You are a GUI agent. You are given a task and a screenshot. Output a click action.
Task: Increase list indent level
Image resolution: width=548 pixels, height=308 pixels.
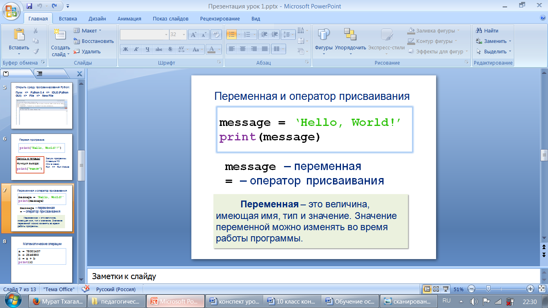click(274, 35)
